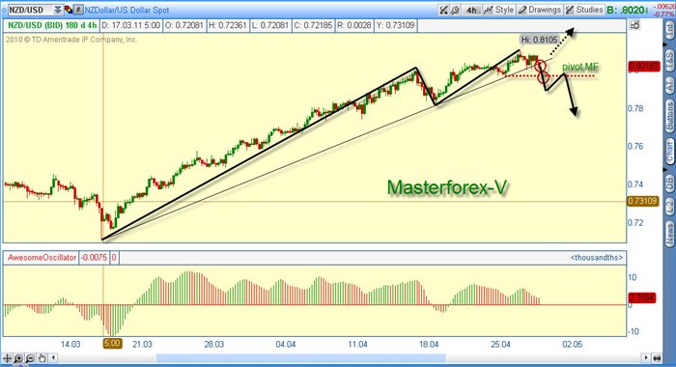
Task: Click the scissors tools icon in toolbar
Action: pyautogui.click(x=443, y=10)
